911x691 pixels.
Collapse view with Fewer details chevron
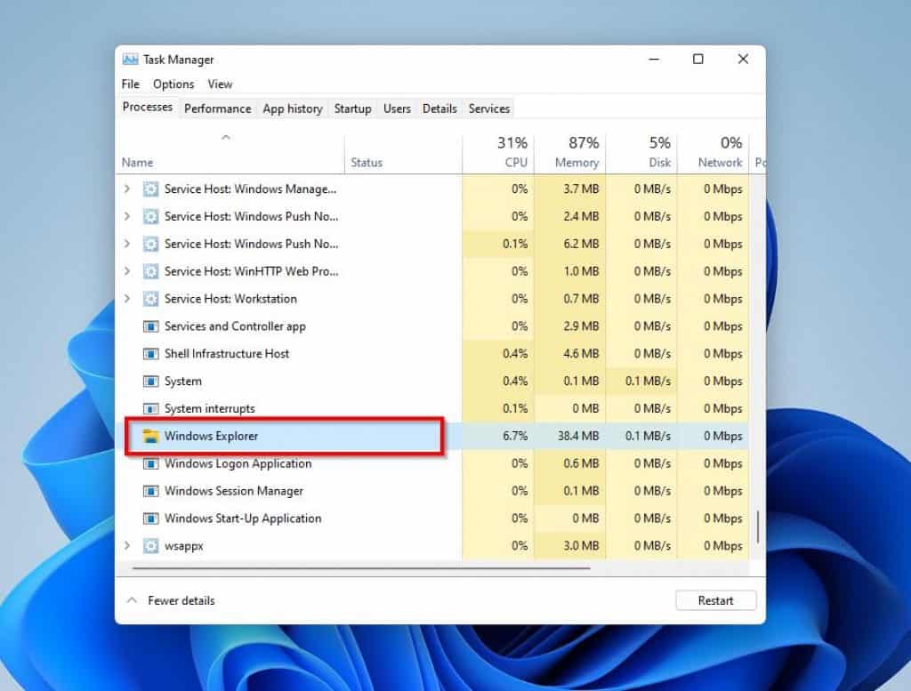click(132, 599)
